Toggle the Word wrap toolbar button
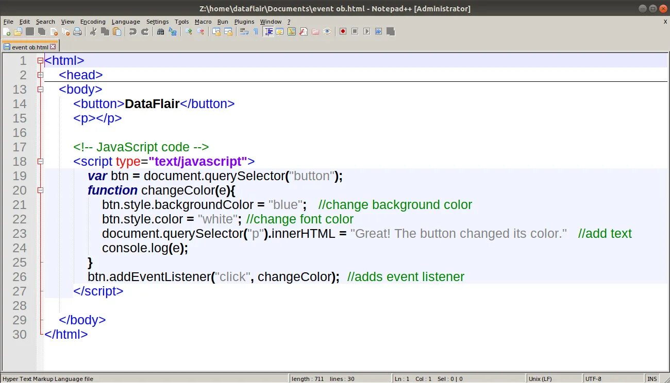Viewport: 670px width, 383px height. [x=244, y=31]
